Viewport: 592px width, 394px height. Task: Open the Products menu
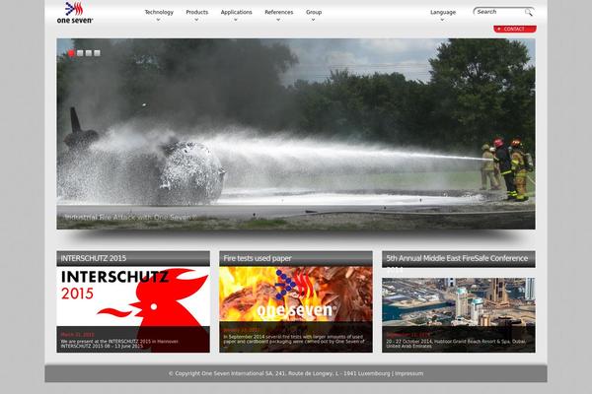click(x=196, y=12)
